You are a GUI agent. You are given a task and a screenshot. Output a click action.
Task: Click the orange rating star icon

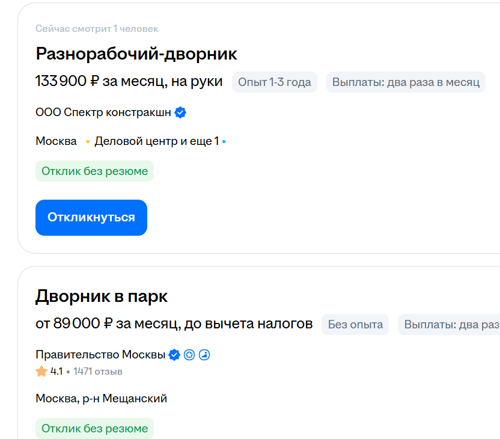pos(41,372)
